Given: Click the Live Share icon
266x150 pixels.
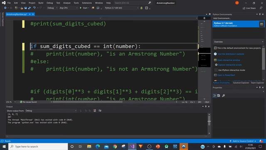Looking at the screenshot, I should click(x=244, y=8).
